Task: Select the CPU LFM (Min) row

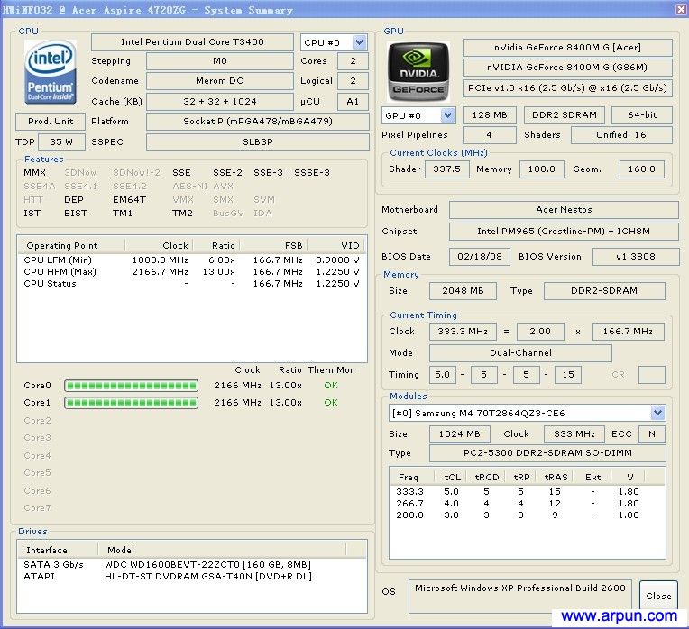Action: (58, 260)
